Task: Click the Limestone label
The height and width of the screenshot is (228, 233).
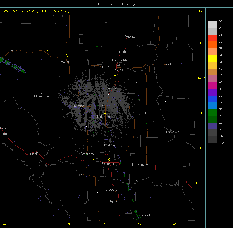Action: point(41,96)
